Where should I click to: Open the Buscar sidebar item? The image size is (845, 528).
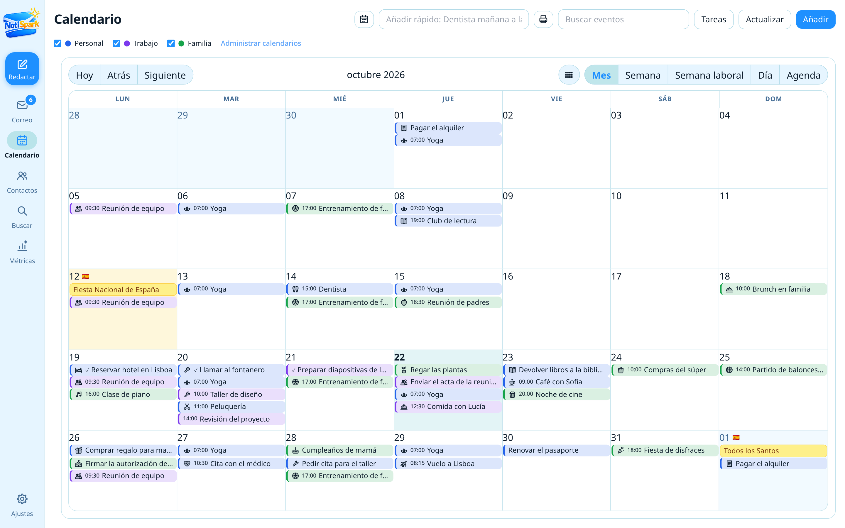point(22,217)
